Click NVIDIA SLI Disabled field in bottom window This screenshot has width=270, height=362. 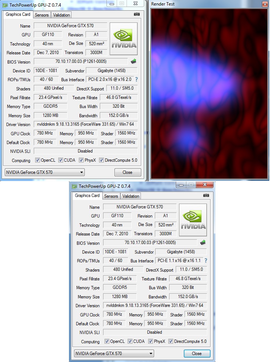155,332
